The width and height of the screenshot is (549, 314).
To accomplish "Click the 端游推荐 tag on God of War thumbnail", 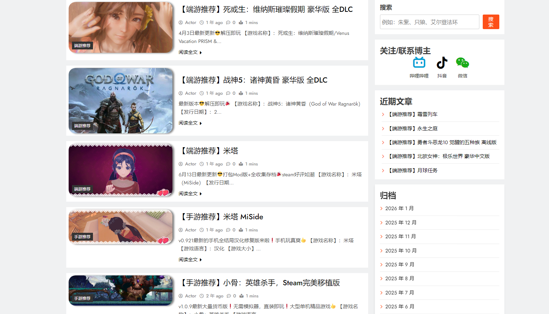I will [x=82, y=126].
